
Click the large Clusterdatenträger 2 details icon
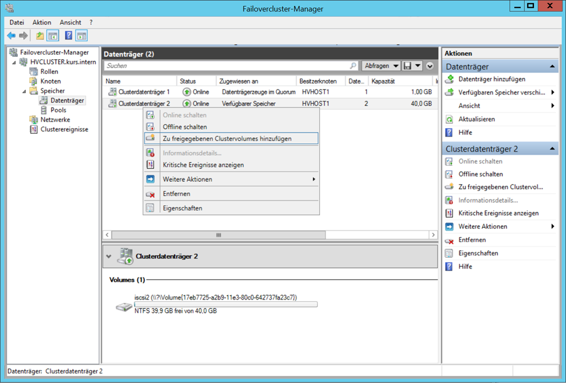pos(125,256)
